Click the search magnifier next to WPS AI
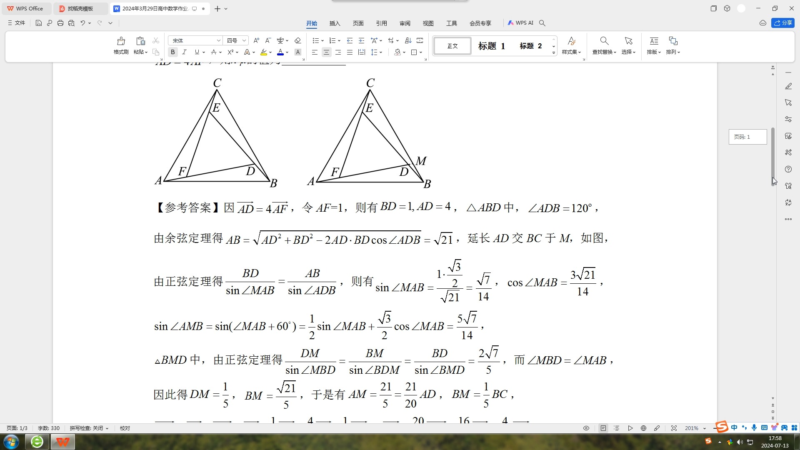 (x=542, y=23)
